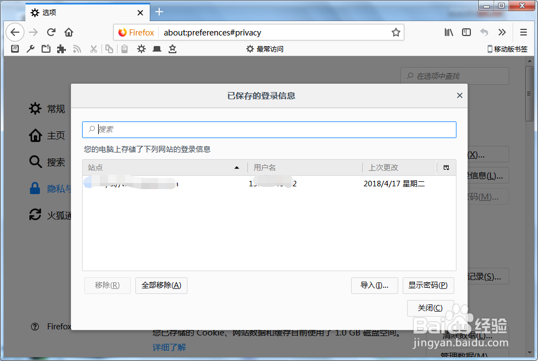
Task: Click the disabled 移除(R) button
Action: (108, 285)
